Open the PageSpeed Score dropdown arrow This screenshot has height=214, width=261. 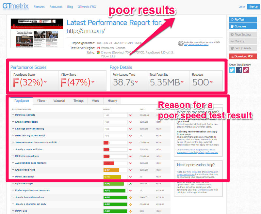[x=45, y=82]
